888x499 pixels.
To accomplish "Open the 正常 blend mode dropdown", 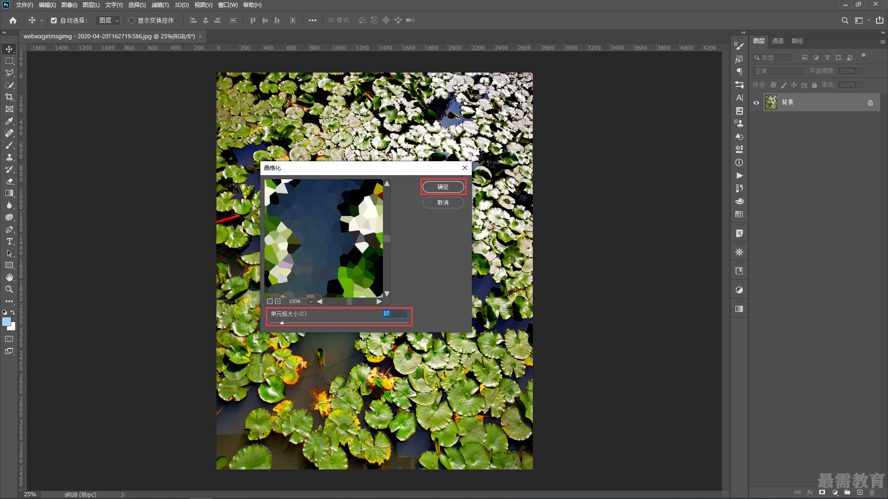I will [x=778, y=71].
